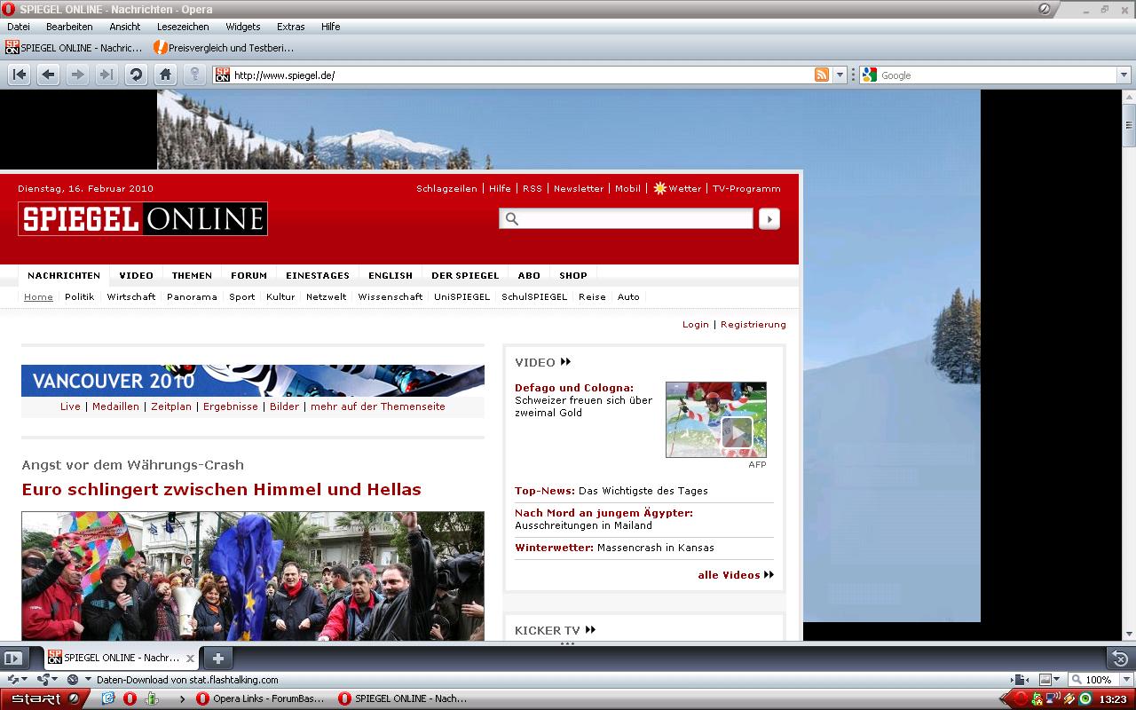Click the Opera Link sync status icon
This screenshot has width=1136, height=710.
[12, 680]
